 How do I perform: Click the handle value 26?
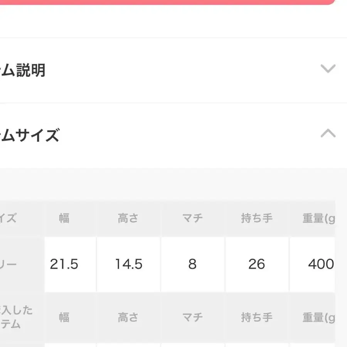pyautogui.click(x=256, y=264)
